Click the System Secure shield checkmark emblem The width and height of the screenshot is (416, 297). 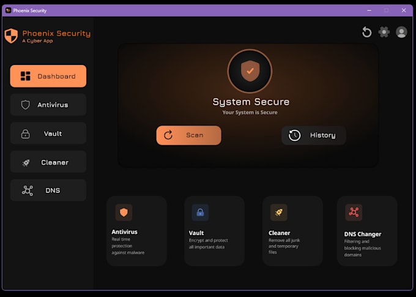[250, 71]
